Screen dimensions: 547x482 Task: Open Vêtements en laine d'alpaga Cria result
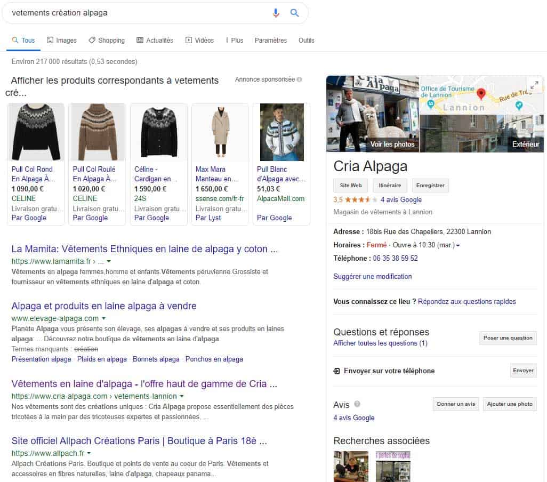tap(144, 384)
